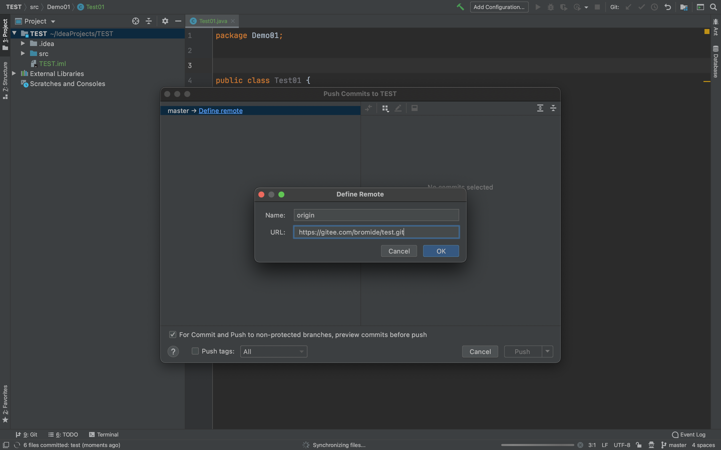
Task: Click the Run Anything icon in toolbar
Action: [x=700, y=7]
